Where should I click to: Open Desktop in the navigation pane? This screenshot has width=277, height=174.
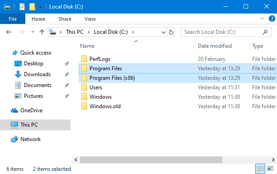click(x=33, y=64)
